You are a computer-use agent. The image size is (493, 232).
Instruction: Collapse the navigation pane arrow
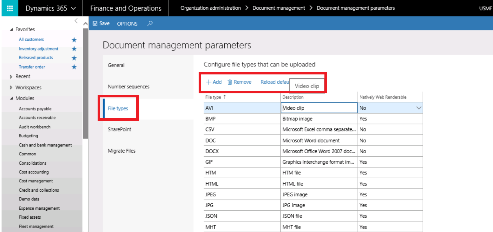[76, 21]
